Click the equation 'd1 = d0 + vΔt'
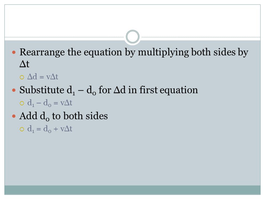This screenshot has height=199, width=265. [50, 129]
